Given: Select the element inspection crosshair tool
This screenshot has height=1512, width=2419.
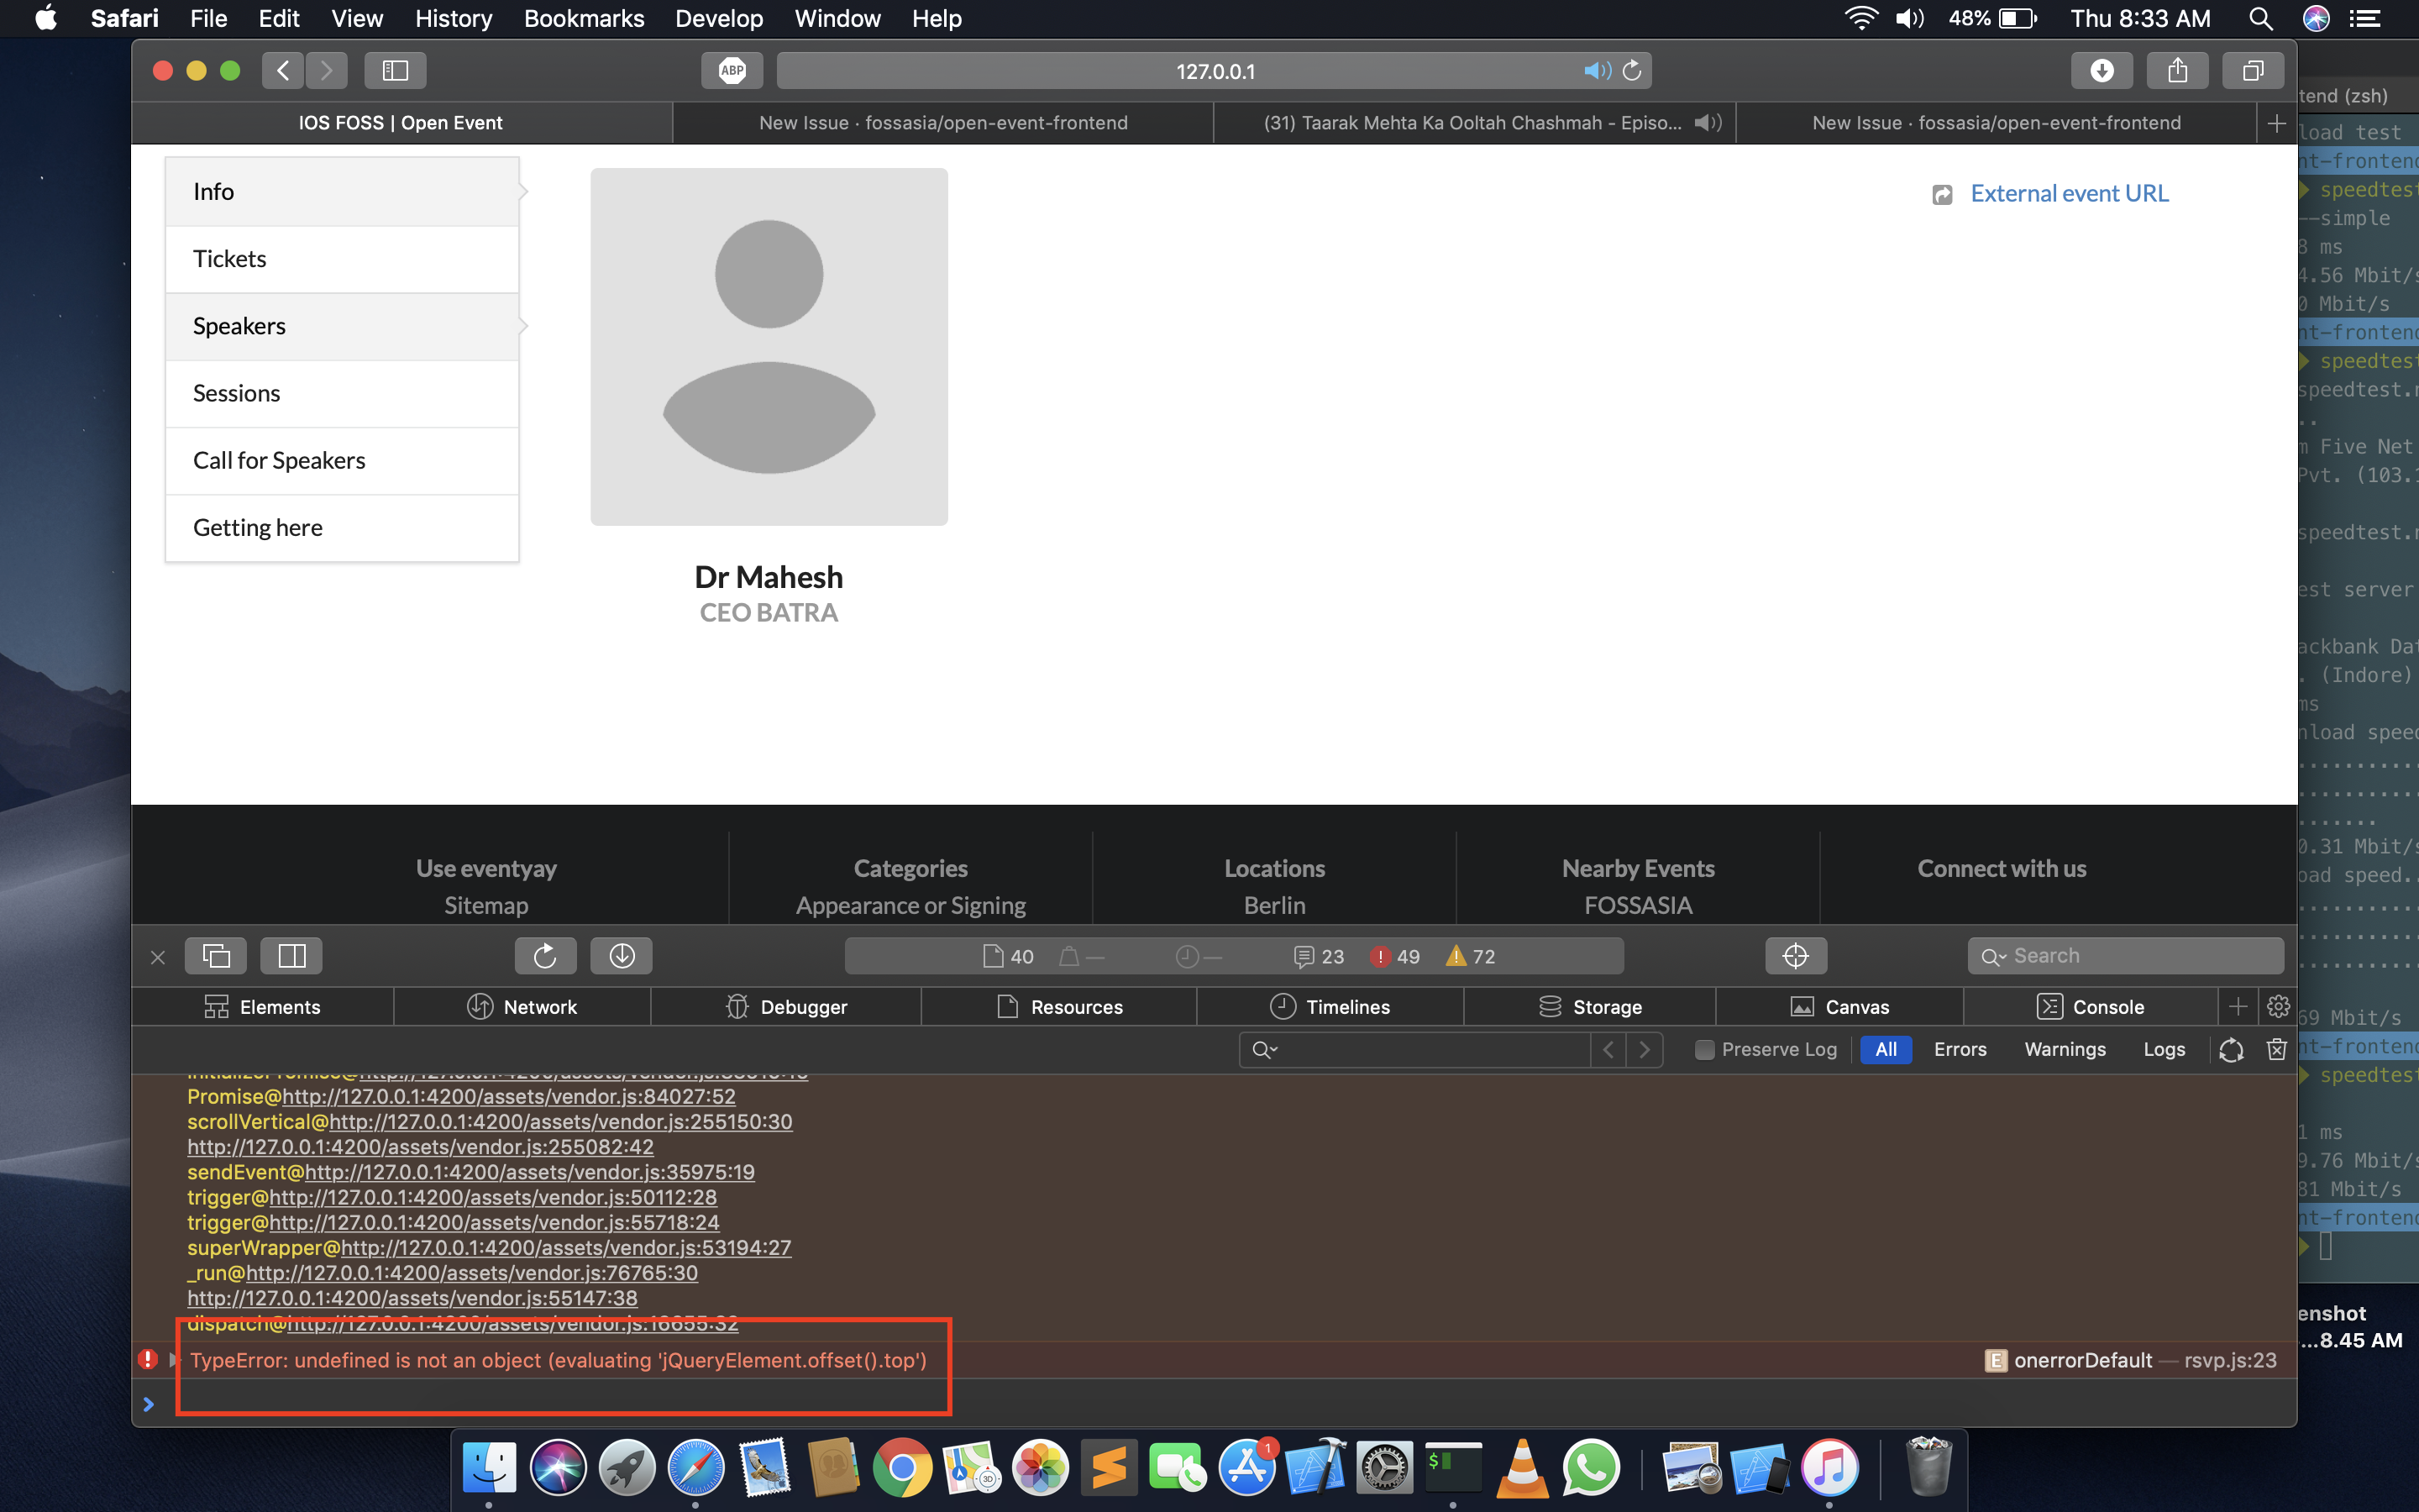Looking at the screenshot, I should tap(1795, 955).
